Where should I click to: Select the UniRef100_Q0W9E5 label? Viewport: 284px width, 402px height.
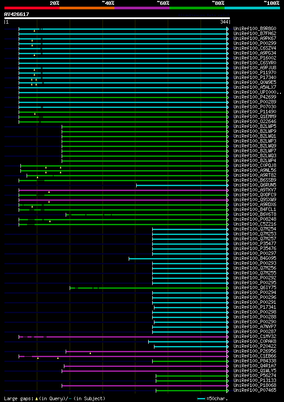tap(255, 83)
